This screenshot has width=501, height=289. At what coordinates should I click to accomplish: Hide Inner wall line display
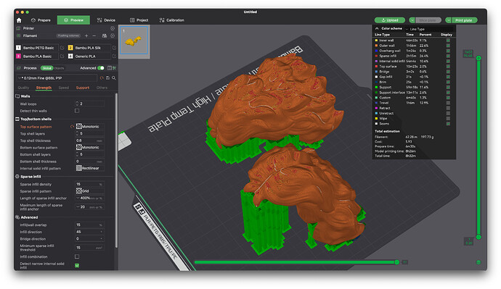pyautogui.click(x=448, y=41)
